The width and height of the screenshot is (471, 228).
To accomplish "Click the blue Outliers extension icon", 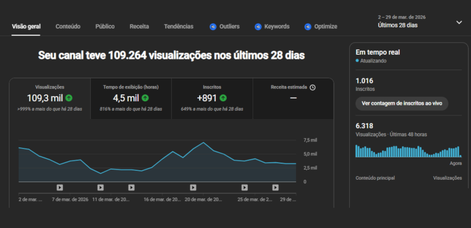I will tap(213, 27).
